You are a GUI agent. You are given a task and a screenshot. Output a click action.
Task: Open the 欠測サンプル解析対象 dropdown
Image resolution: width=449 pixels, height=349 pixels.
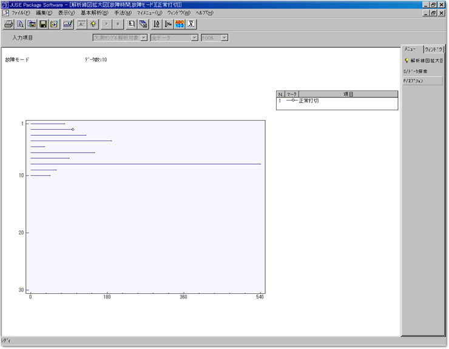(144, 38)
